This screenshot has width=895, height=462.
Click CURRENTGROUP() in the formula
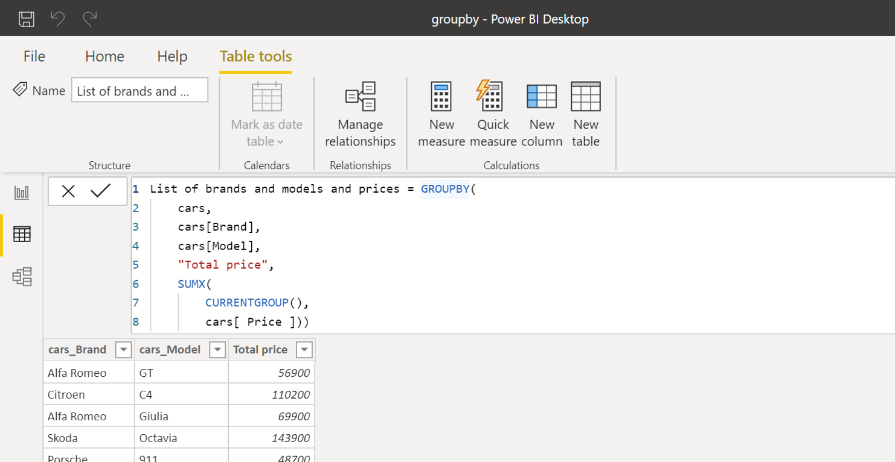254,303
